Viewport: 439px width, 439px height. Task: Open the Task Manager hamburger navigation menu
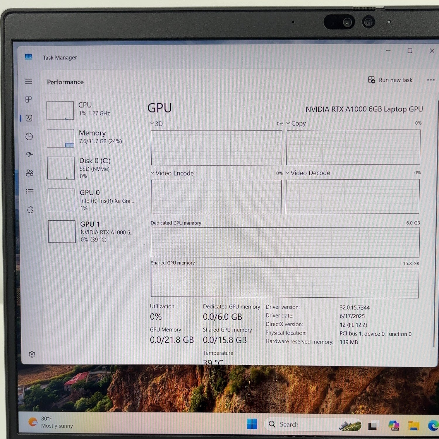pyautogui.click(x=28, y=81)
